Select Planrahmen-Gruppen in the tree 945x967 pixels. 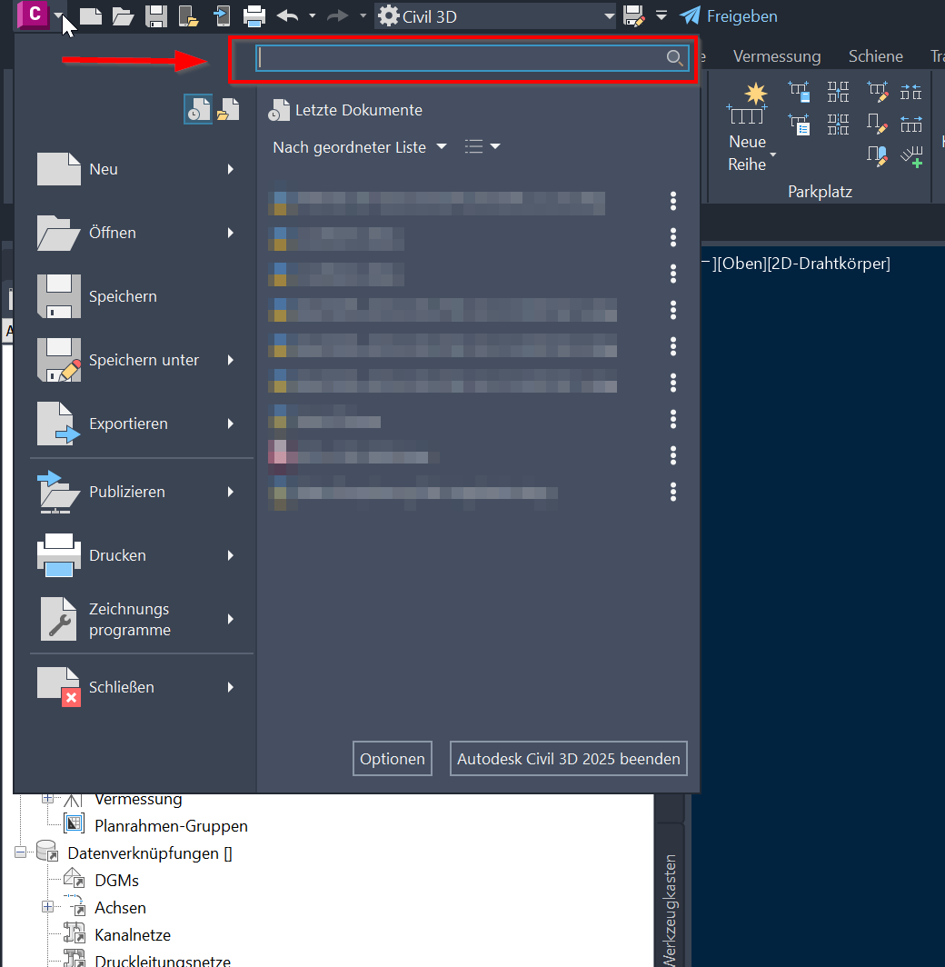(171, 826)
